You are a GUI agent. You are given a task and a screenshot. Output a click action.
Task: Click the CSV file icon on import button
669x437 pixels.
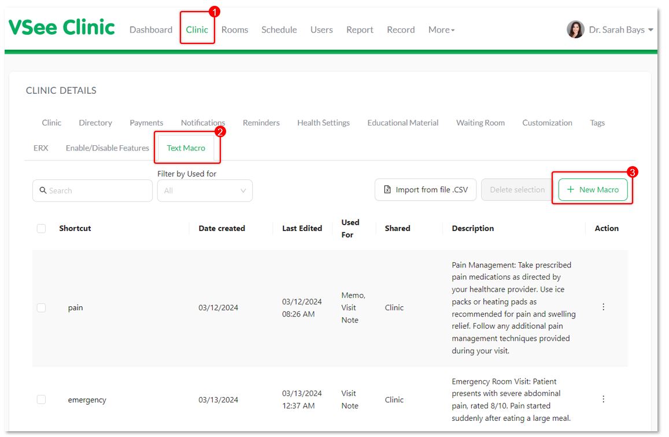(387, 189)
